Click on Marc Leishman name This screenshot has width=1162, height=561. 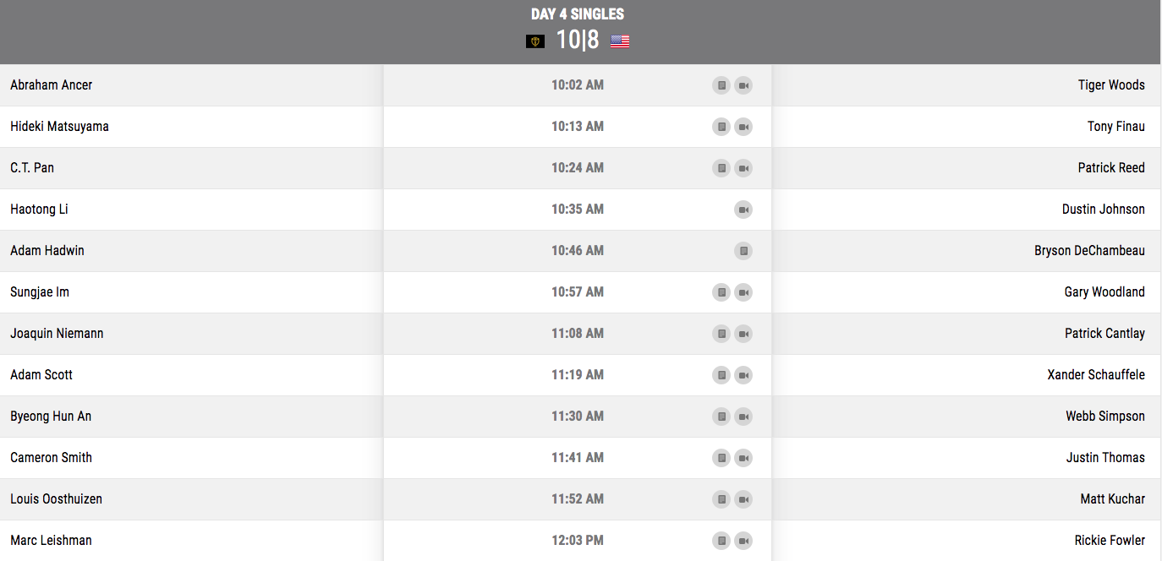(x=51, y=540)
